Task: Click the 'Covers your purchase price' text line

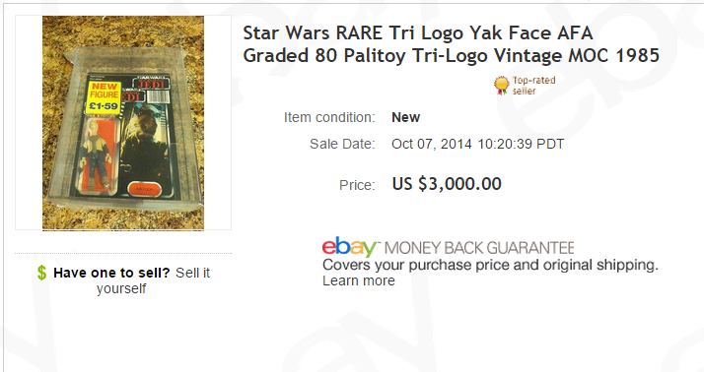Action: coord(490,265)
